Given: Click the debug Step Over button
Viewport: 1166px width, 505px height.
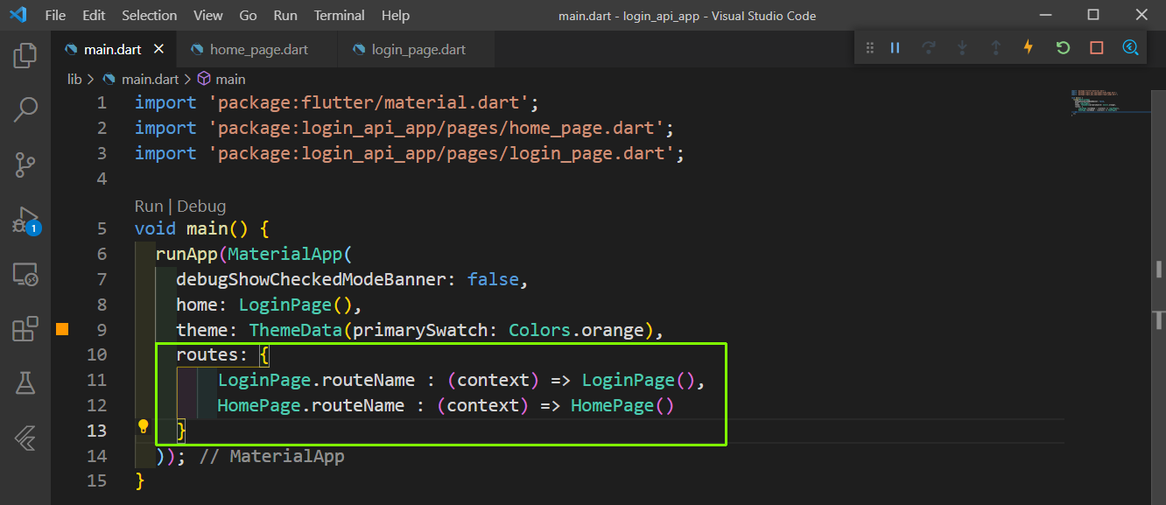Looking at the screenshot, I should [x=929, y=48].
